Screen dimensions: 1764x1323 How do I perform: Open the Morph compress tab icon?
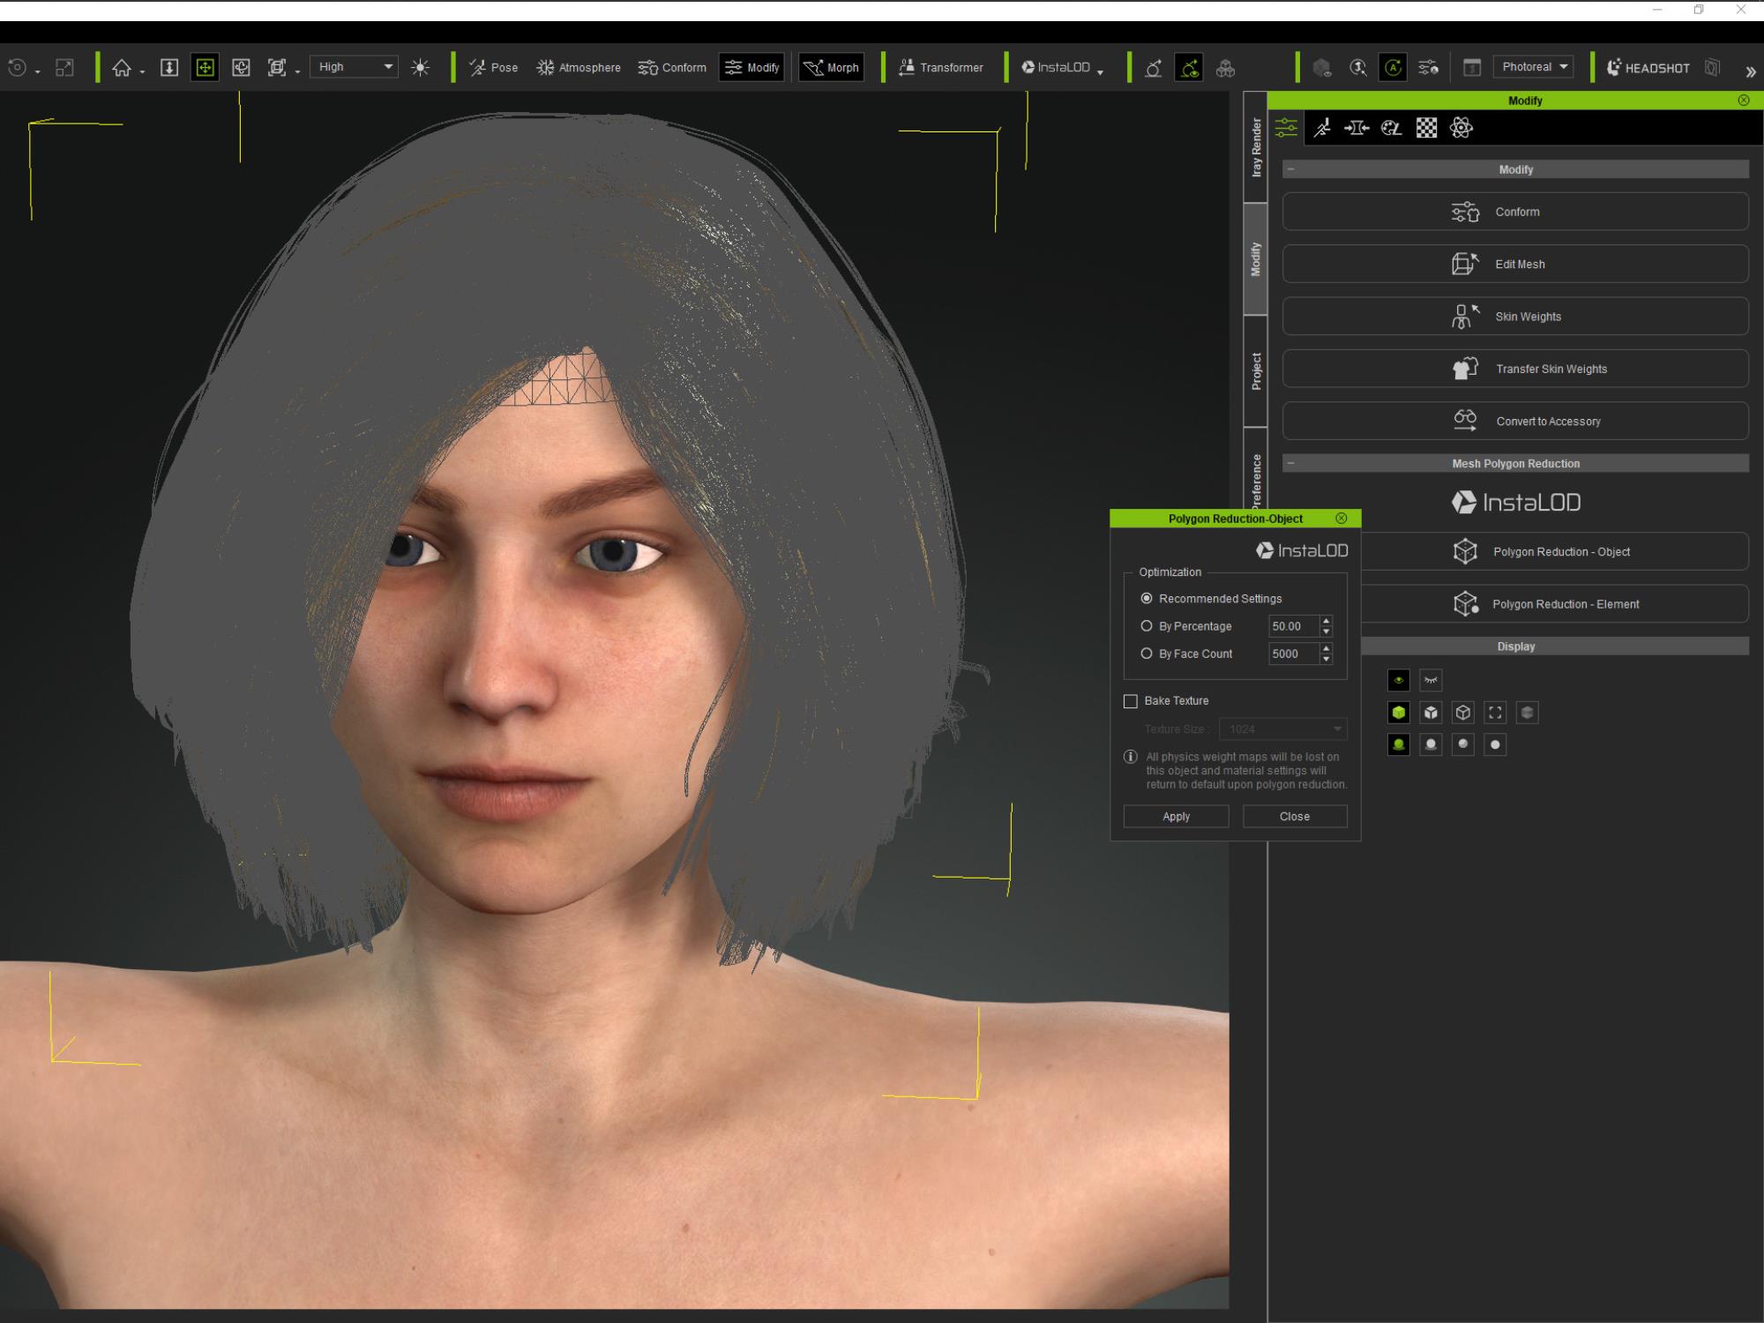(1357, 128)
